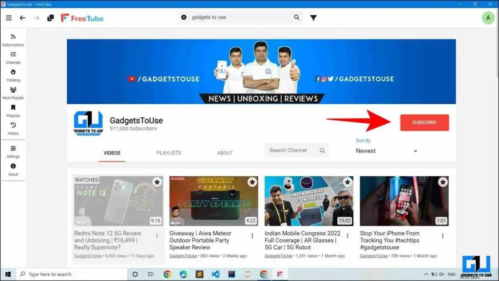Click the ENG language indicator in tray
Image resolution: width=499 pixels, height=281 pixels.
(451, 274)
